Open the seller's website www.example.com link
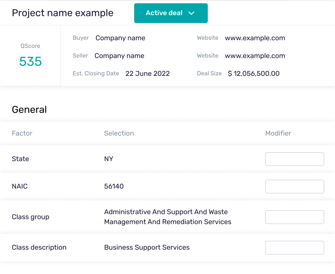 255,56
